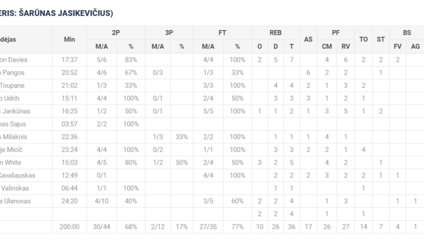Click the TO column header
Viewport: 424px width, 241px height.
click(x=363, y=39)
